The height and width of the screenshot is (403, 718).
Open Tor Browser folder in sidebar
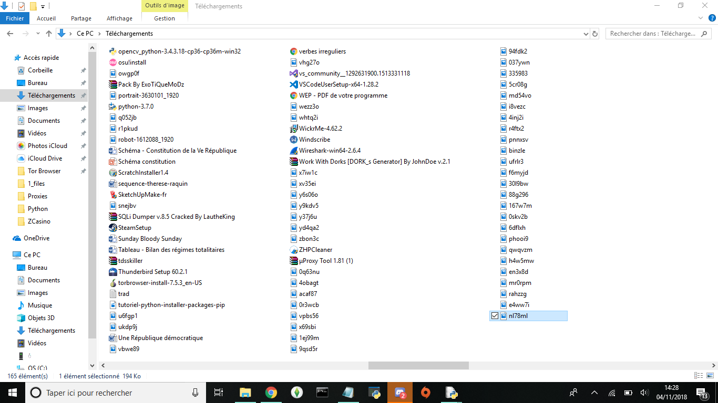[x=44, y=171]
